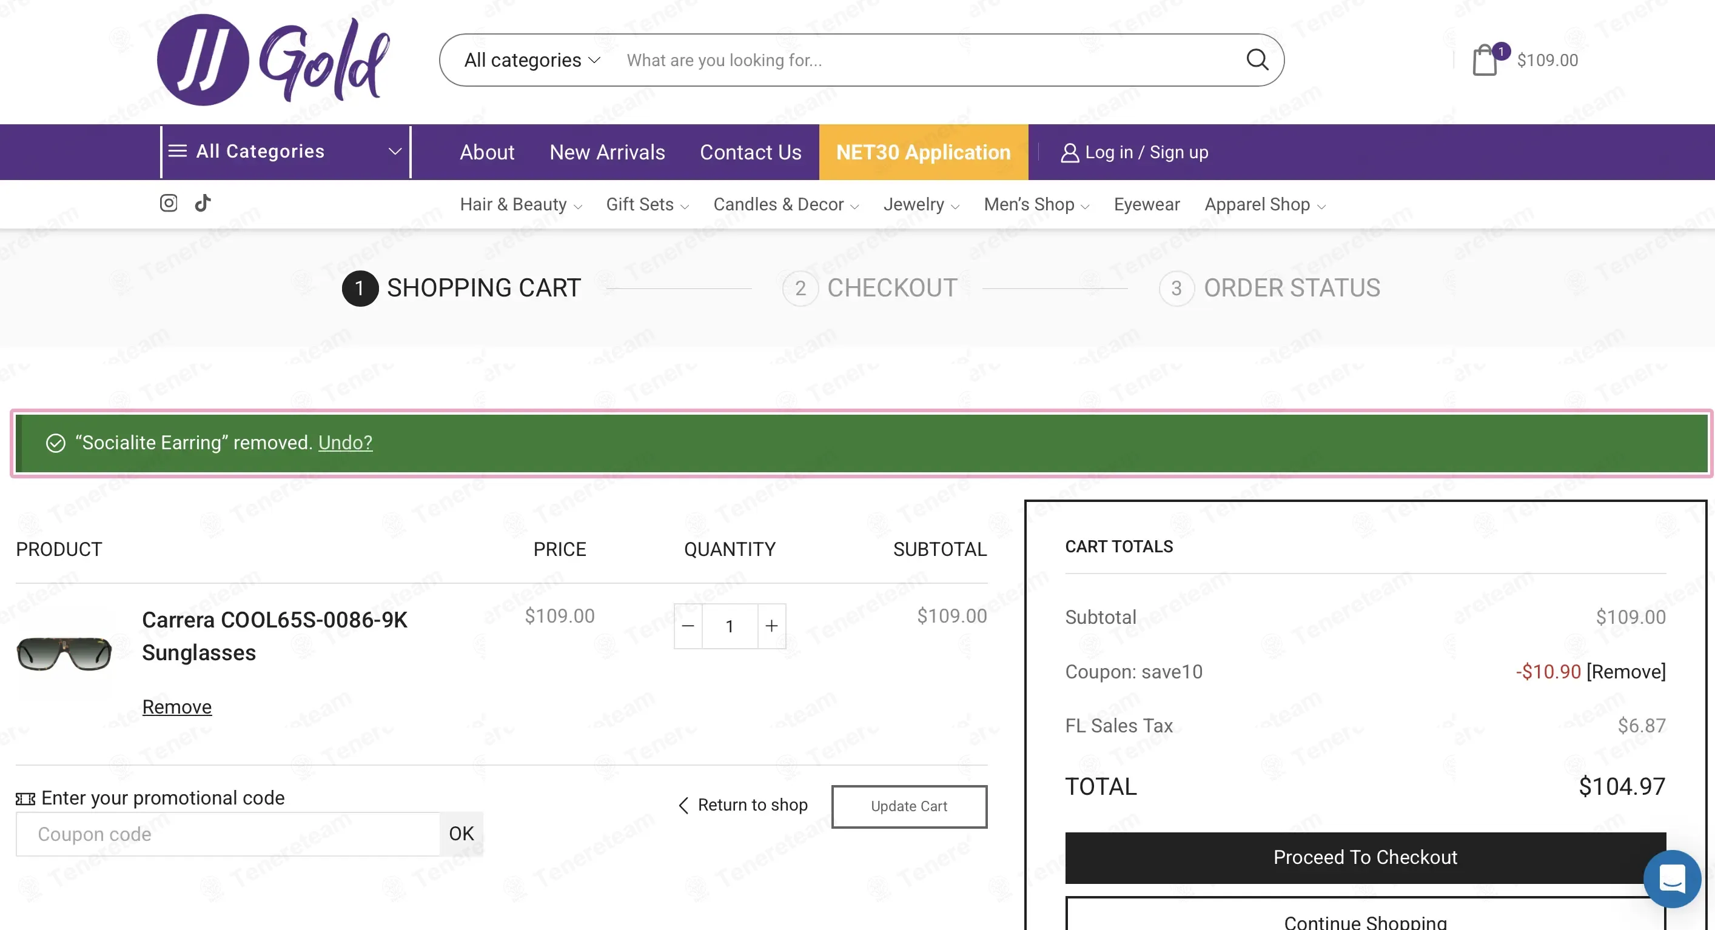Screen dimensions: 1715x930
Task: Expand the All Categories purple menu
Action: click(285, 152)
